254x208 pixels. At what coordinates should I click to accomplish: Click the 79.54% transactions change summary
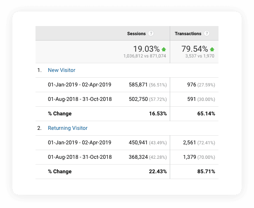[195, 49]
